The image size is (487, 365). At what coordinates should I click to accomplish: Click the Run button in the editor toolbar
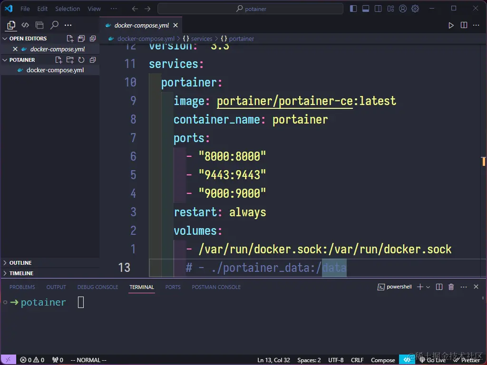(x=450, y=25)
